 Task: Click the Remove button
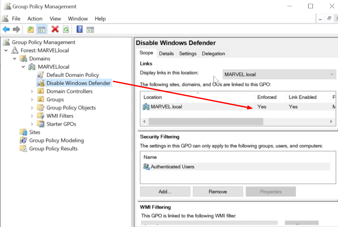point(218,192)
